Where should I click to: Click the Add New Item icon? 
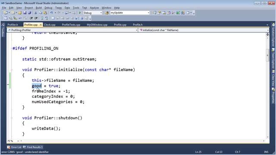[x=13, y=13]
